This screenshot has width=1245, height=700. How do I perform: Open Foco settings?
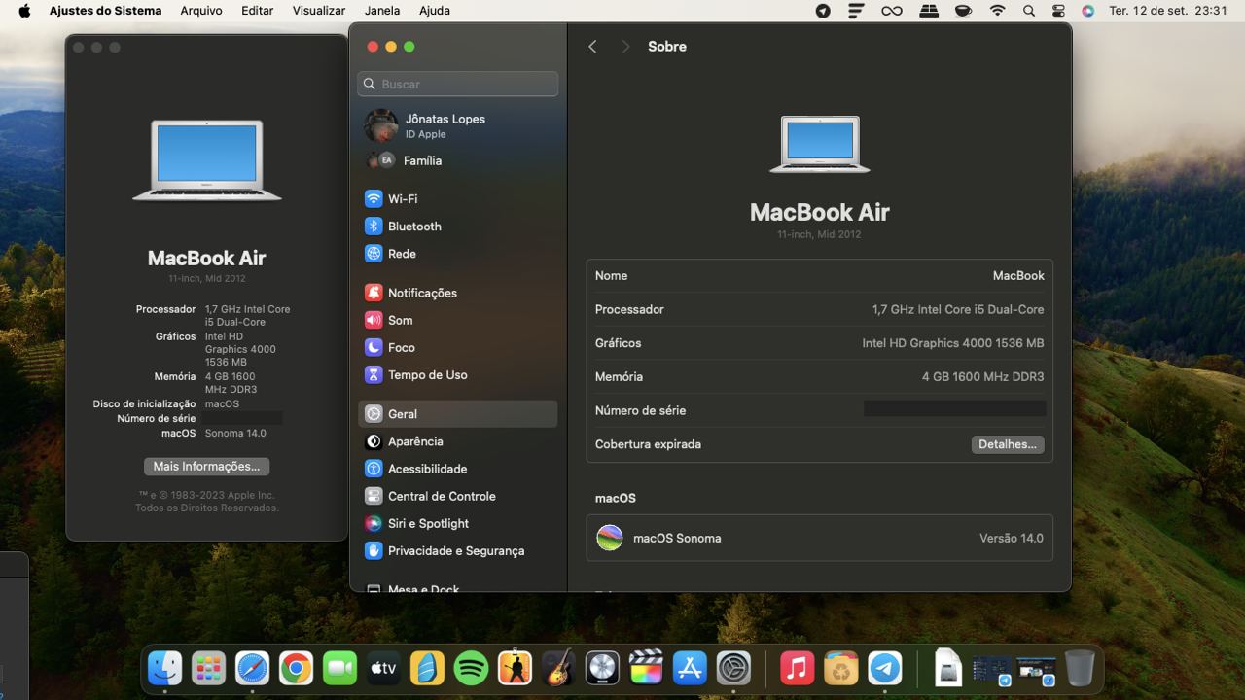pos(401,347)
